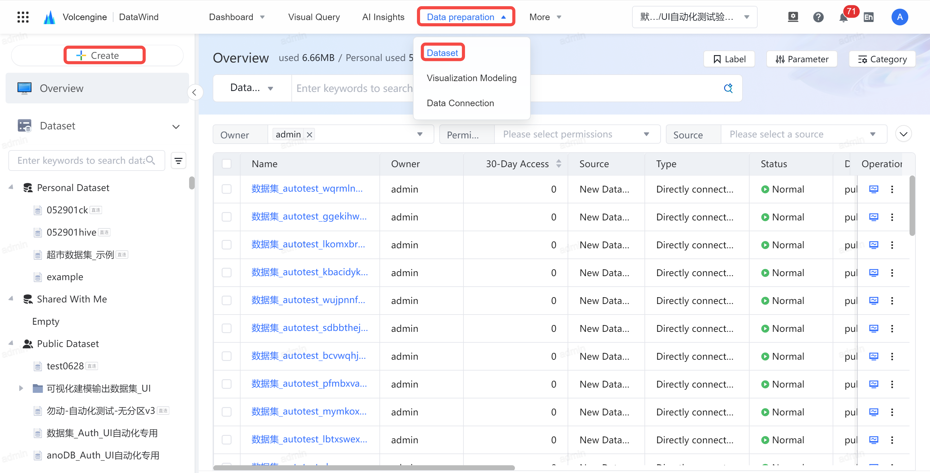The image size is (930, 473).
Task: Click the Parameter button
Action: [801, 59]
